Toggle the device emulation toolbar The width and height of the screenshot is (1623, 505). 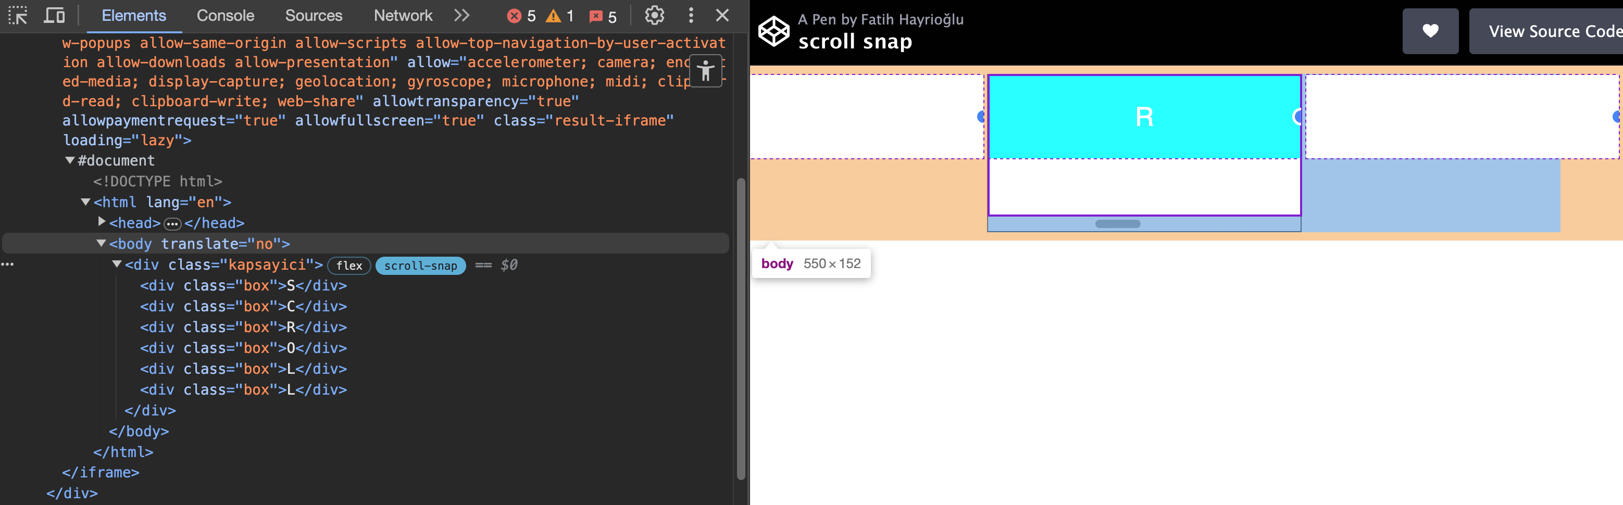coord(55,15)
